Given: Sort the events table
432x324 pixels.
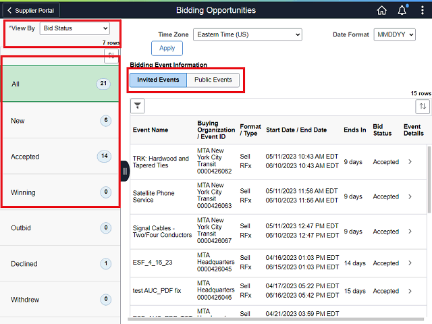Looking at the screenshot, I should [x=423, y=107].
